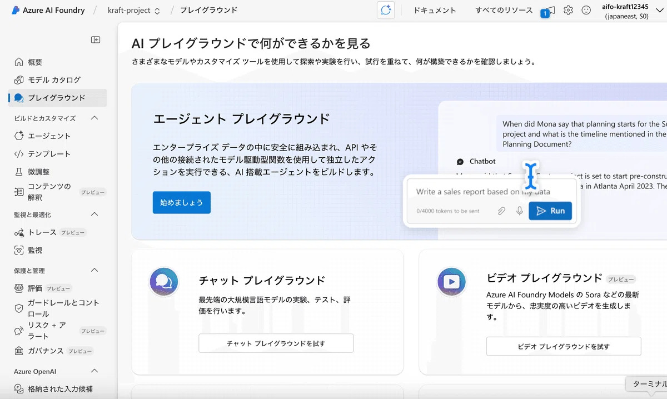Click the ガバナンス building icon
This screenshot has height=399, width=667.
[19, 351]
